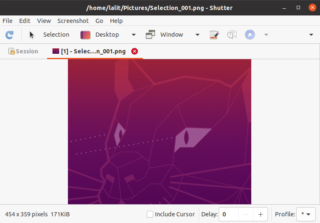Screen dimensions: 320x223
Task: Open the toolbar overflow arrow
Action: click(x=311, y=35)
